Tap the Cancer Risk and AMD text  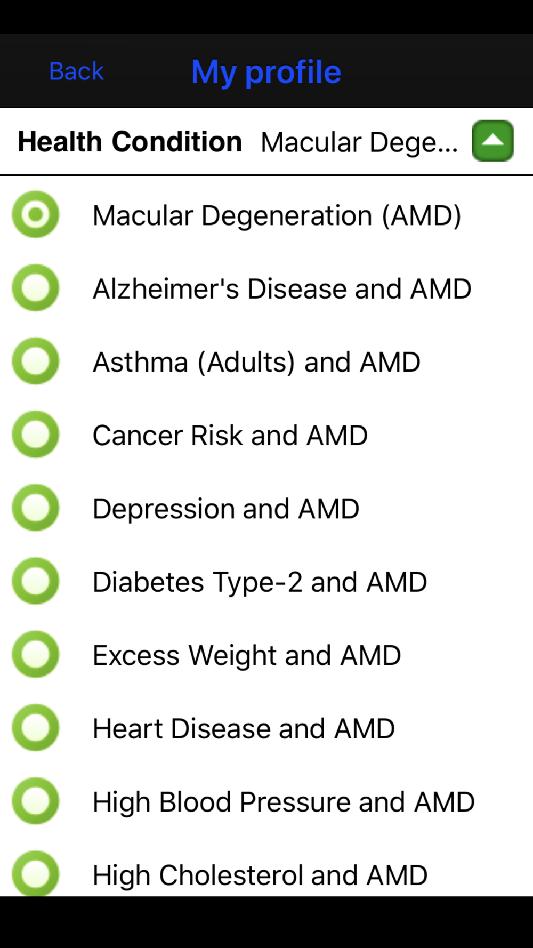[230, 435]
